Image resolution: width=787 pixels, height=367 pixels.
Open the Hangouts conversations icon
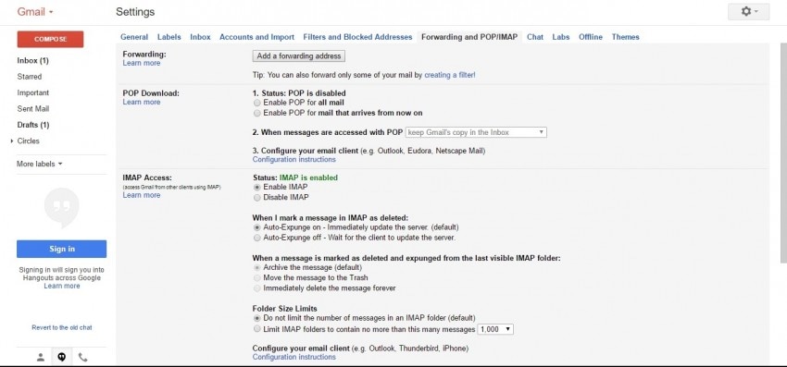[62, 357]
